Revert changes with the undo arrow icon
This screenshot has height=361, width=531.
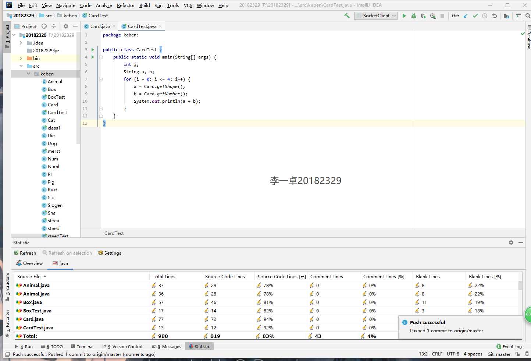494,16
